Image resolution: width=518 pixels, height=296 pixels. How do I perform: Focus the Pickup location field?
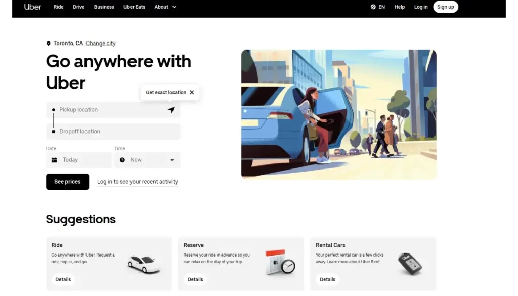click(113, 110)
